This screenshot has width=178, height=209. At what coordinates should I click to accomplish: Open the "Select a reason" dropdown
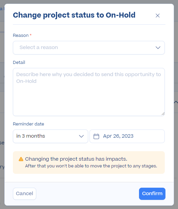(x=89, y=48)
